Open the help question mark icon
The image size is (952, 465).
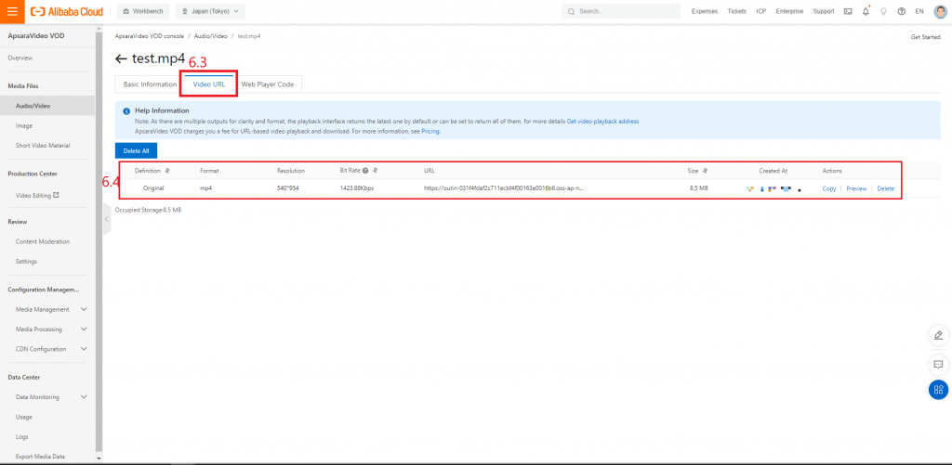(x=901, y=11)
